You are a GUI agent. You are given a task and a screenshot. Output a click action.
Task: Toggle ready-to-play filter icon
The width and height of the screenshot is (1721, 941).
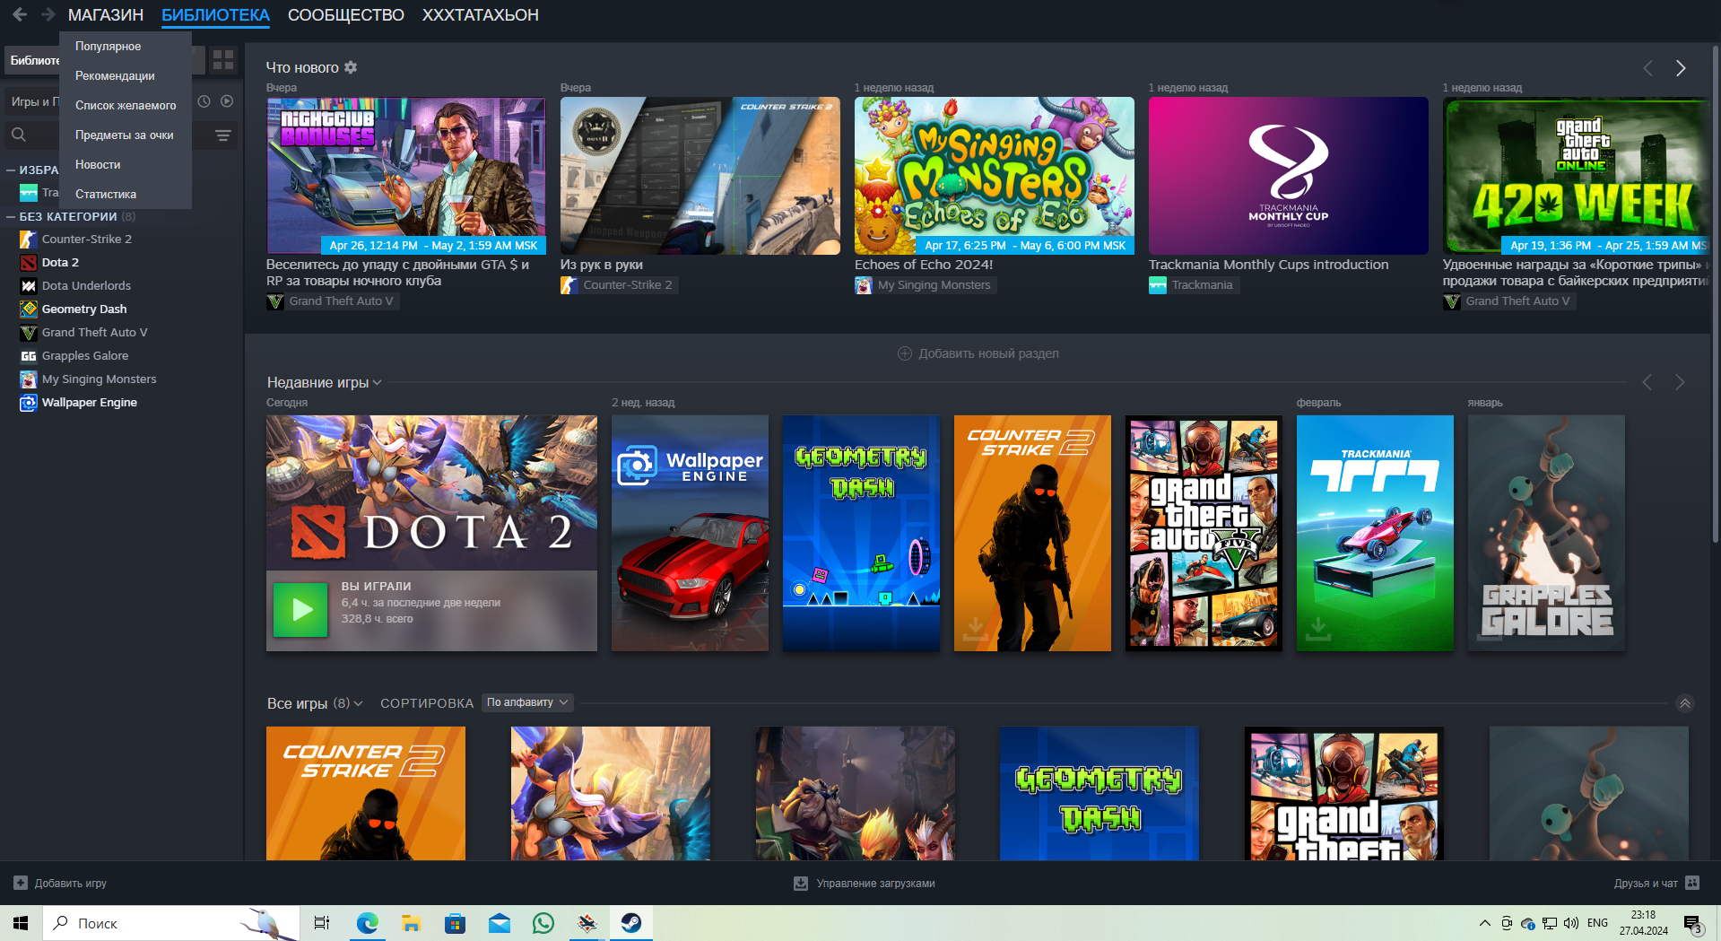[x=227, y=101]
